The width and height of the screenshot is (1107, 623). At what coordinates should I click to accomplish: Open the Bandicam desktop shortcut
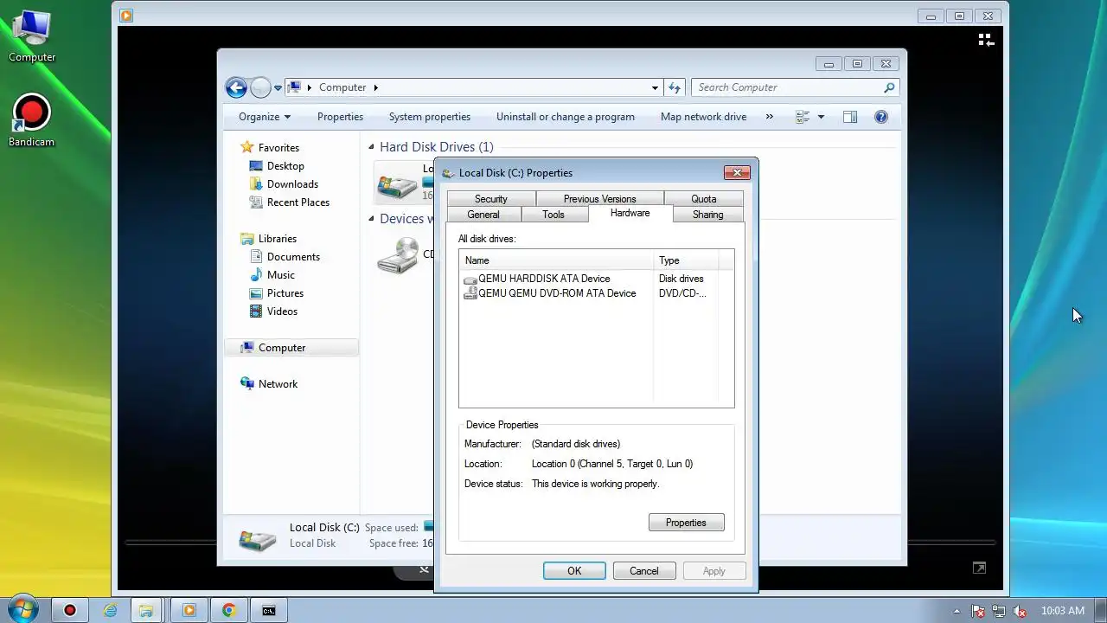(32, 120)
